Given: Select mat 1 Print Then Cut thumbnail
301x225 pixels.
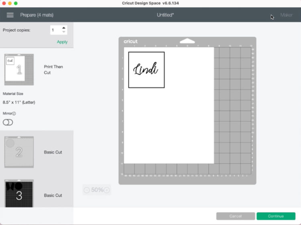Looking at the screenshot, I should point(19,70).
